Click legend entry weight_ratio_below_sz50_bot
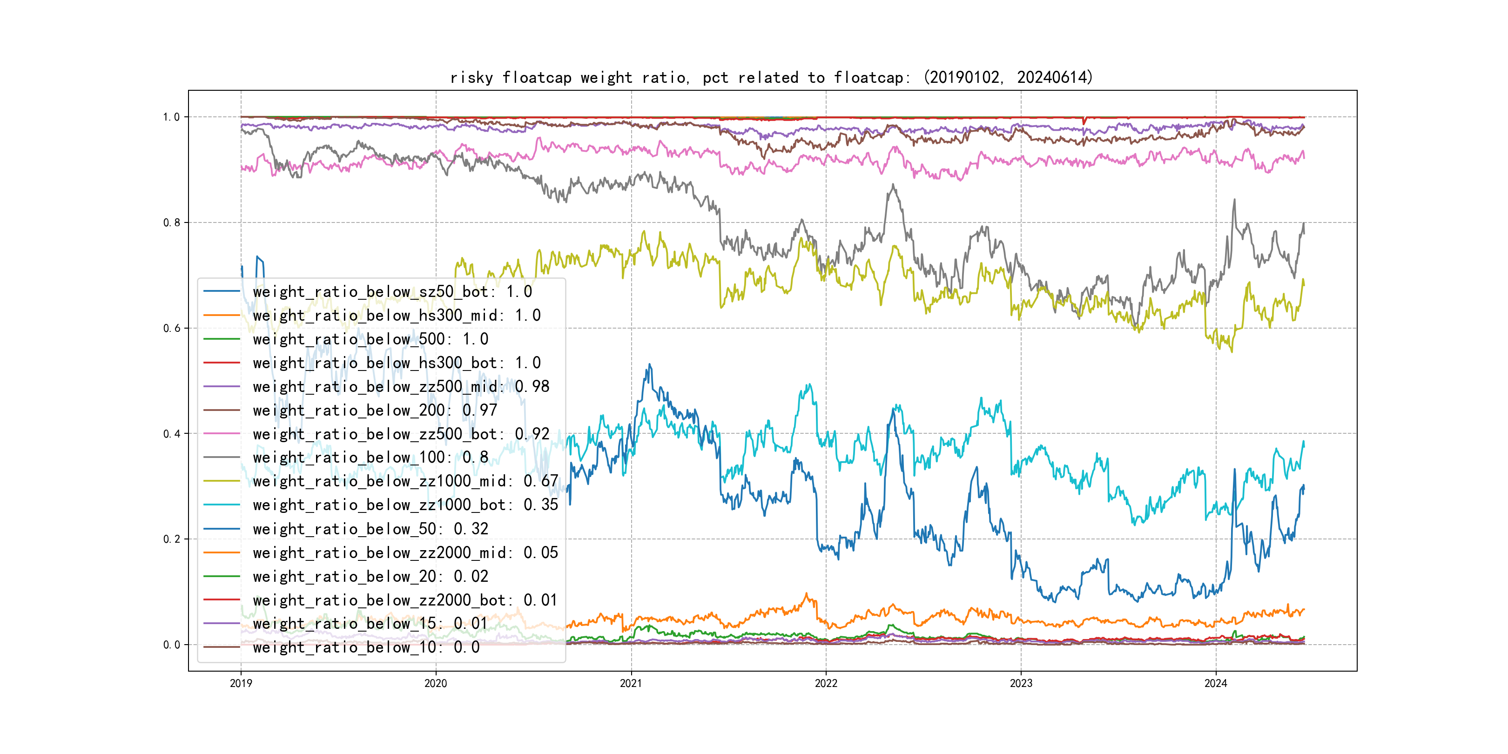Viewport: 1508px width, 754px height. 392,291
